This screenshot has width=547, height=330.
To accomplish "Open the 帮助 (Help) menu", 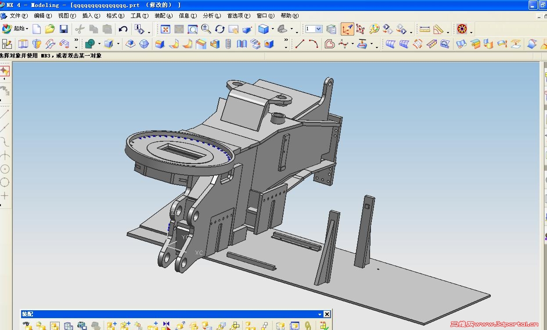I will (289, 16).
